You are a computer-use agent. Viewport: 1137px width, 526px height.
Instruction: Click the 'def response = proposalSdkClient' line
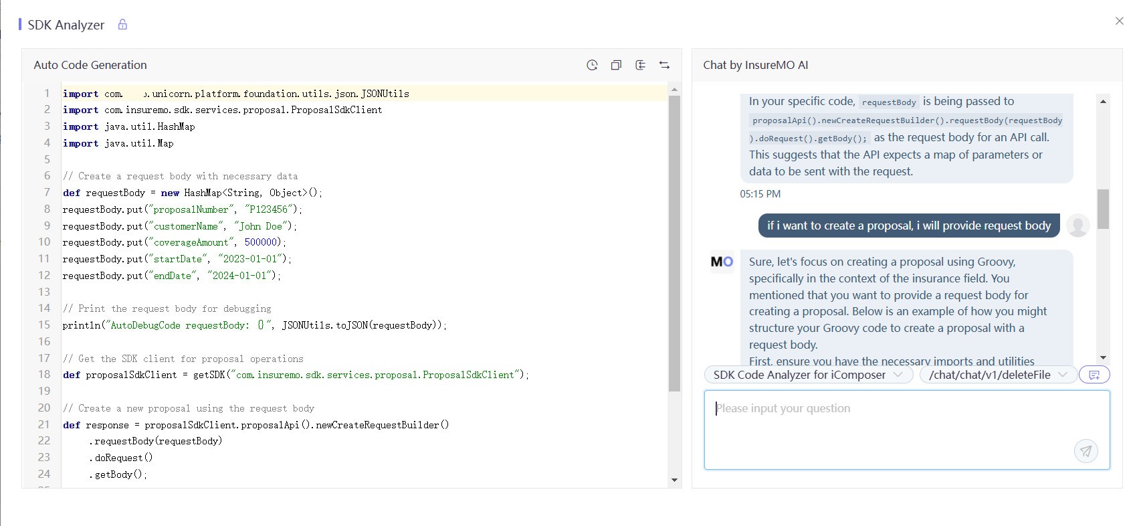click(x=256, y=425)
